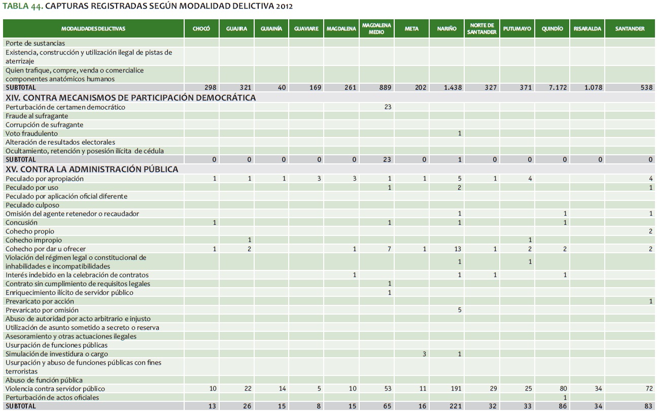Click the TABLA 44 table title
Image resolution: width=657 pixels, height=411 pixels.
tap(148, 7)
